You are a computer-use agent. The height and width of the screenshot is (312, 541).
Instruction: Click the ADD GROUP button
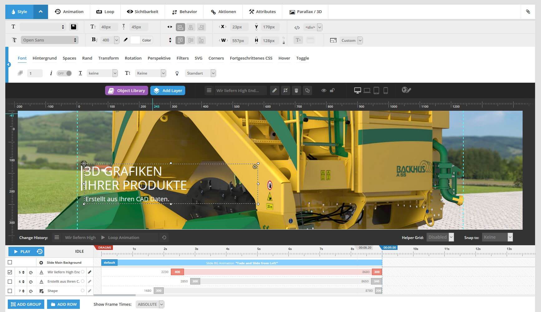pyautogui.click(x=26, y=304)
